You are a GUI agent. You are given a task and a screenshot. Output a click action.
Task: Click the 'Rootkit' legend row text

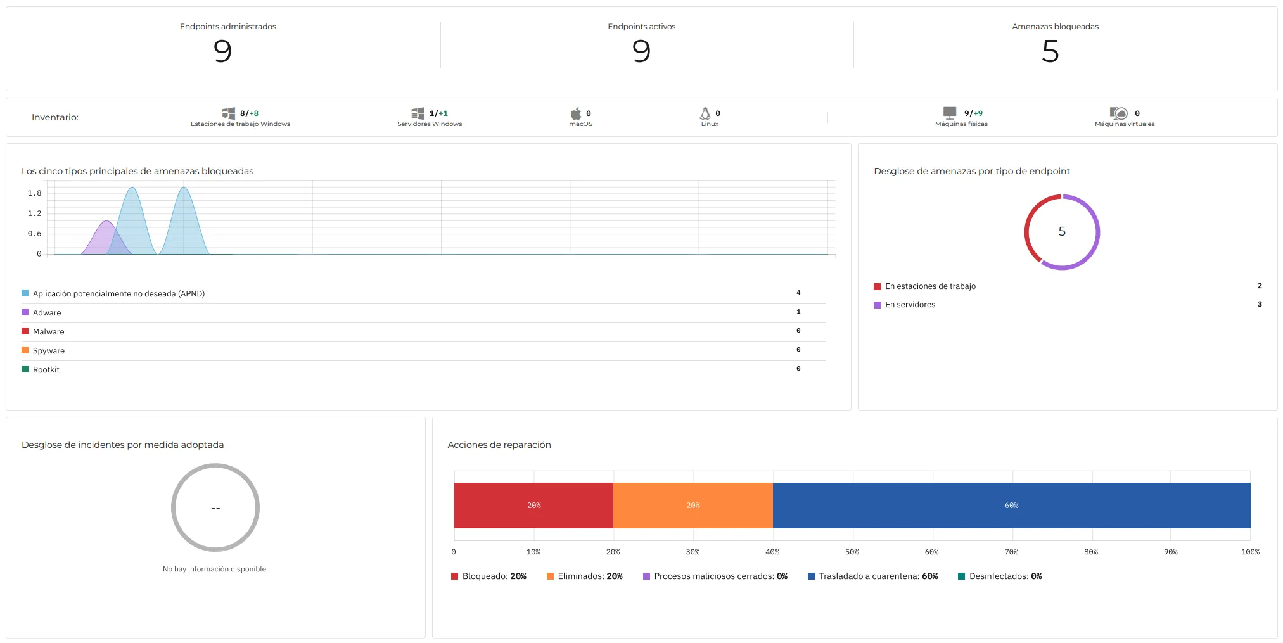coord(46,370)
